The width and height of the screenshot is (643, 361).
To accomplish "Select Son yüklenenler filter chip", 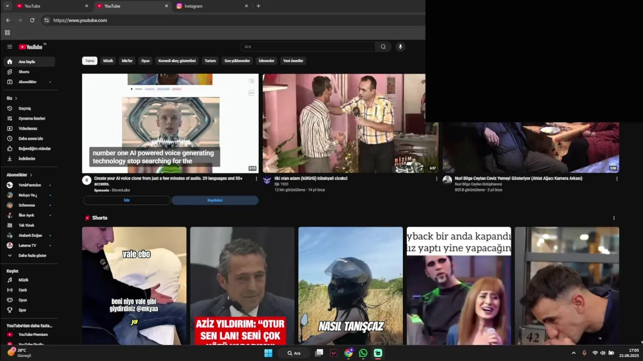I will pos(237,61).
